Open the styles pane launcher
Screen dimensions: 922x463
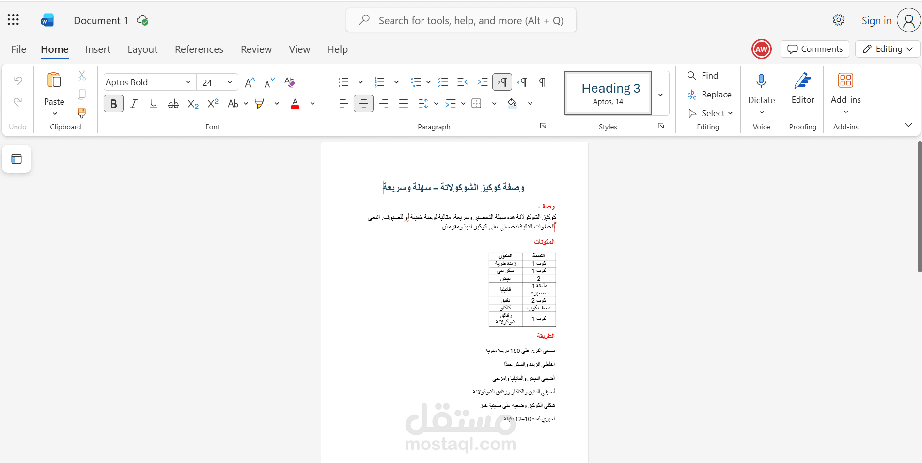click(661, 126)
